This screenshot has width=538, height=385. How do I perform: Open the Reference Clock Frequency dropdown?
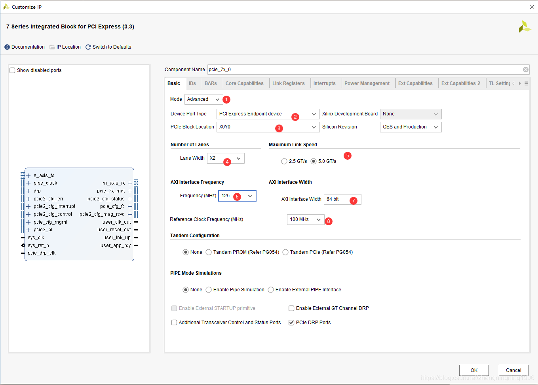pos(306,219)
